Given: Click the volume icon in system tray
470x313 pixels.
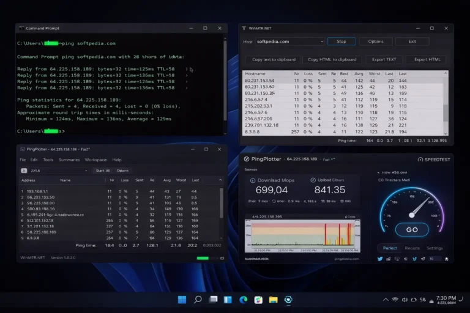Looking at the screenshot, I should coord(405,300).
